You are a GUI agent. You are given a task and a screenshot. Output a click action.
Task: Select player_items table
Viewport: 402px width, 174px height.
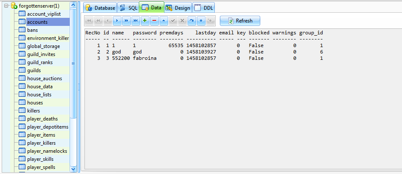click(41, 135)
